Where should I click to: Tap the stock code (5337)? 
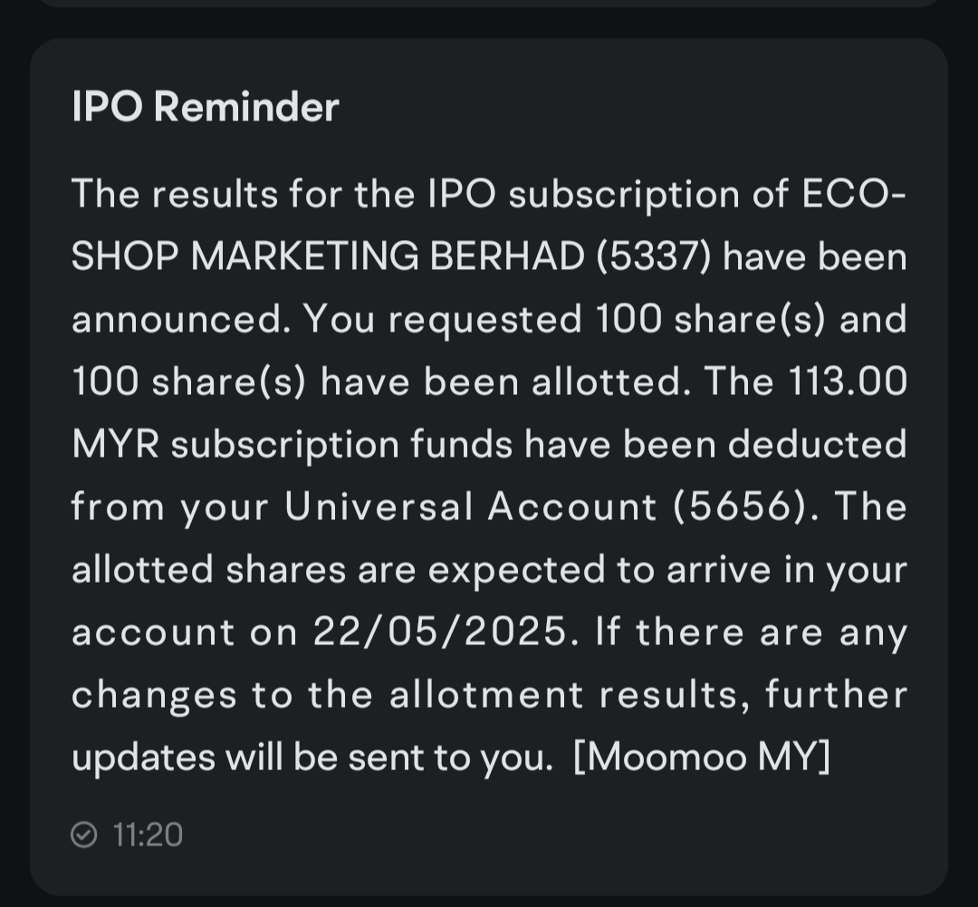(x=653, y=256)
